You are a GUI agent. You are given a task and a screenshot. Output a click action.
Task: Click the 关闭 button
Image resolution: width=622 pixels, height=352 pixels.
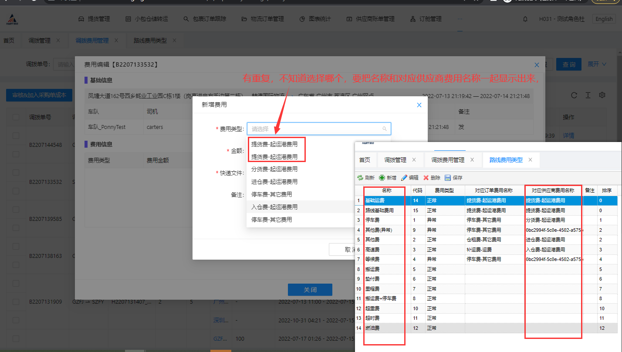310,290
